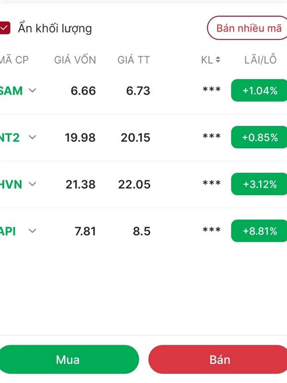Click the +3.12% profit badge for HVN
This screenshot has width=287, height=383.
click(x=260, y=184)
